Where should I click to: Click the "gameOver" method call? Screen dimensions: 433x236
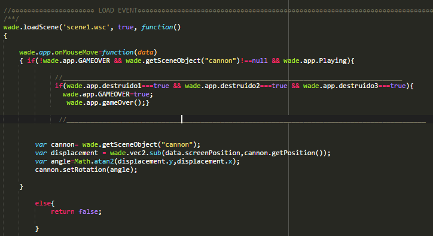pyautogui.click(x=118, y=102)
